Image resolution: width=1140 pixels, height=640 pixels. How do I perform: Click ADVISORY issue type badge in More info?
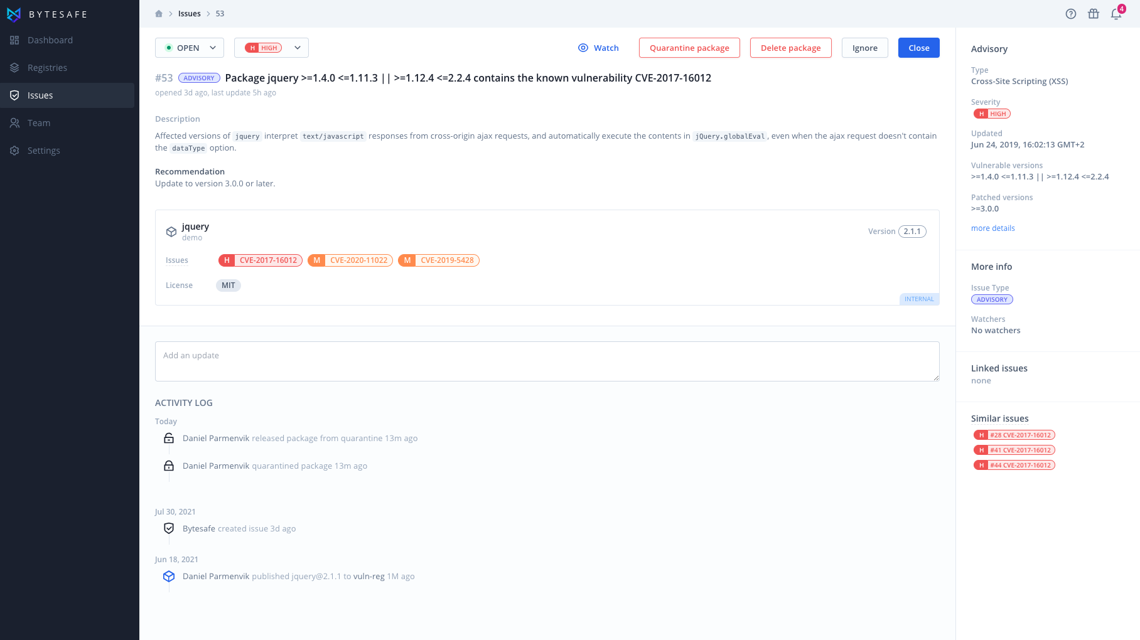[992, 300]
